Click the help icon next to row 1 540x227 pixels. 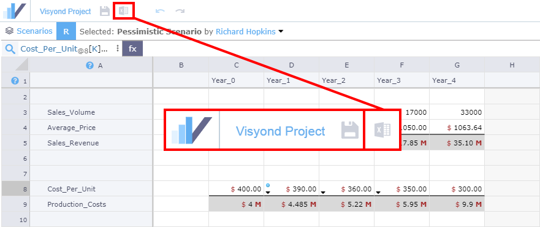click(x=15, y=81)
